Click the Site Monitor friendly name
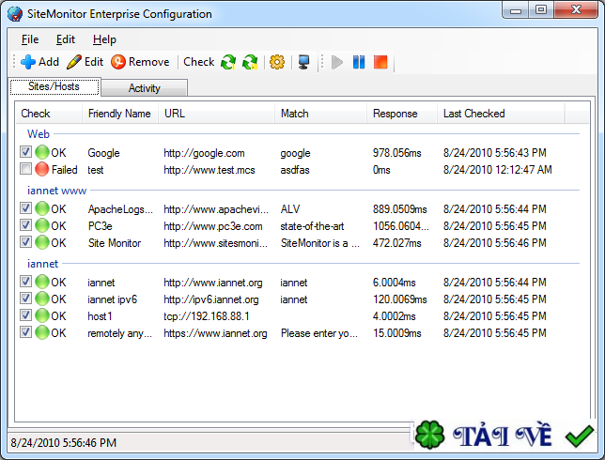This screenshot has width=605, height=460. click(115, 243)
